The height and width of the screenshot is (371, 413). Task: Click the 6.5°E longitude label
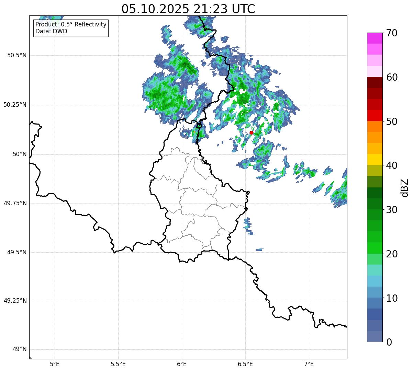click(245, 364)
